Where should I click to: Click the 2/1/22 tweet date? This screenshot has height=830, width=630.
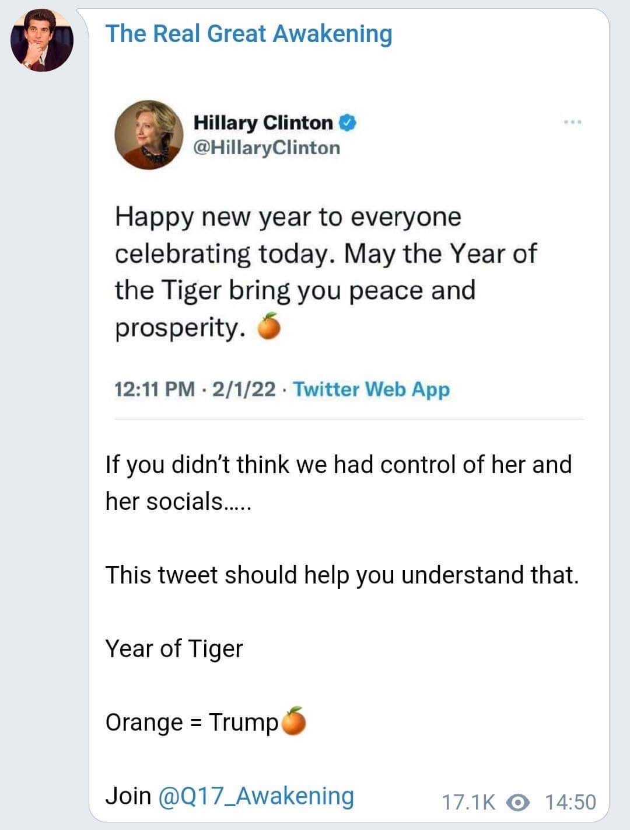click(x=243, y=389)
